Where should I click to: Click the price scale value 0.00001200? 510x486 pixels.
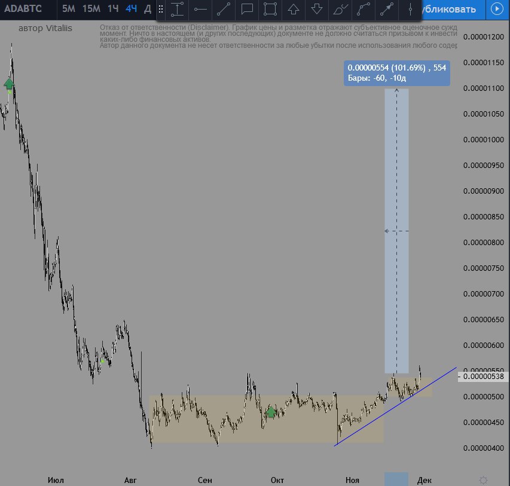coord(483,36)
